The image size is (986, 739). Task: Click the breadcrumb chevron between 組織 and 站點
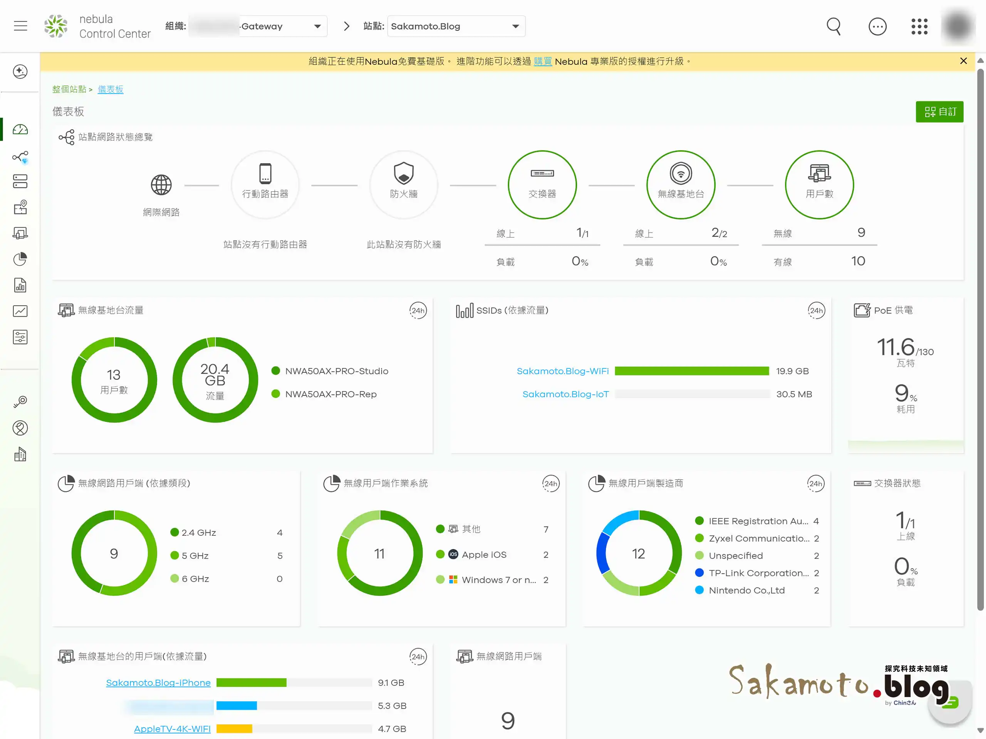(346, 26)
